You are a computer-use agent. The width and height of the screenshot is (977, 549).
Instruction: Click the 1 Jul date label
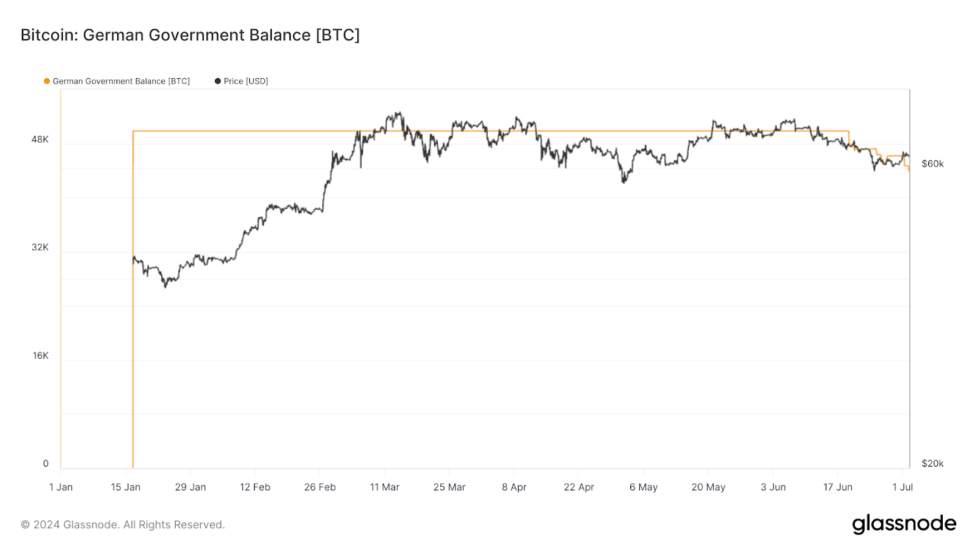[903, 487]
